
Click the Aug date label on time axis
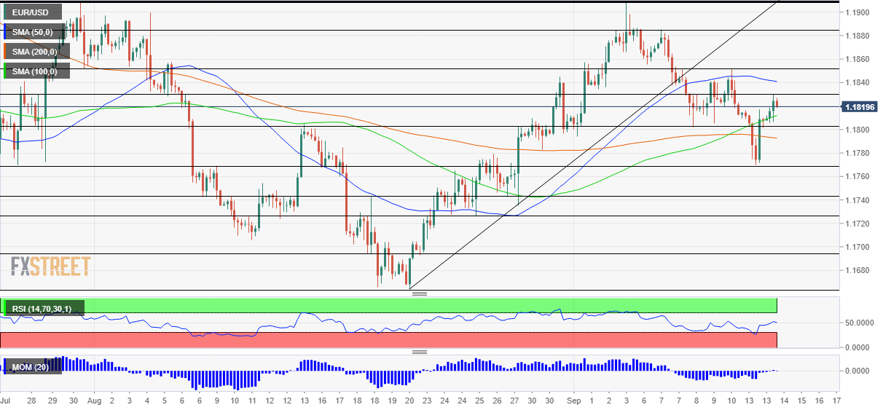pos(95,401)
